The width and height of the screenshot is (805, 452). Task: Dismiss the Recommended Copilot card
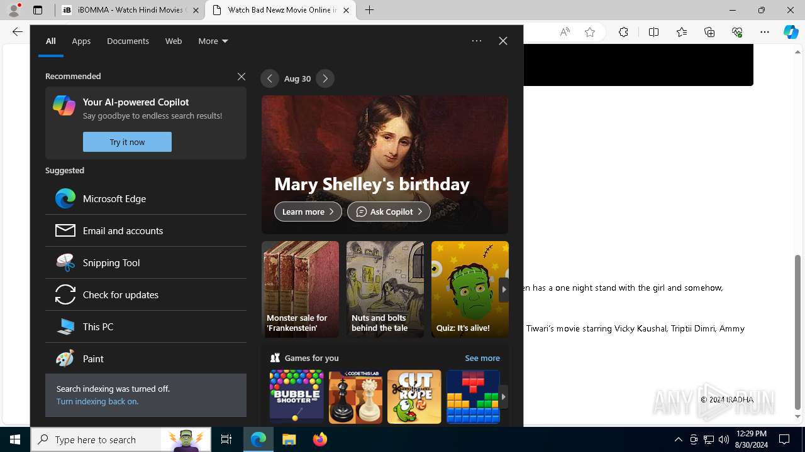(241, 77)
